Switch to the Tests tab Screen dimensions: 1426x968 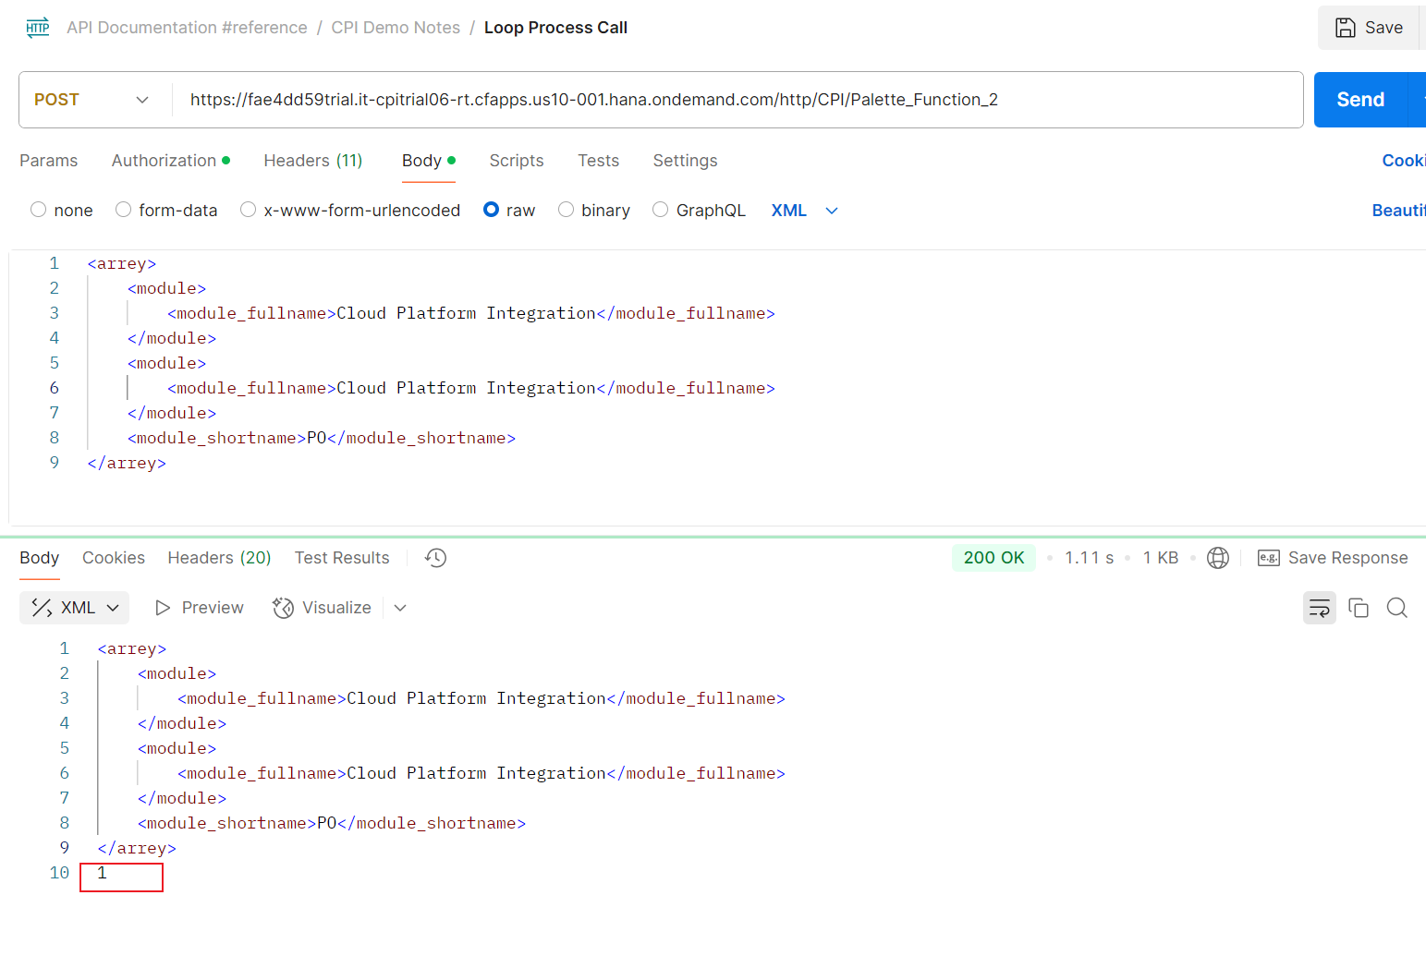(599, 161)
